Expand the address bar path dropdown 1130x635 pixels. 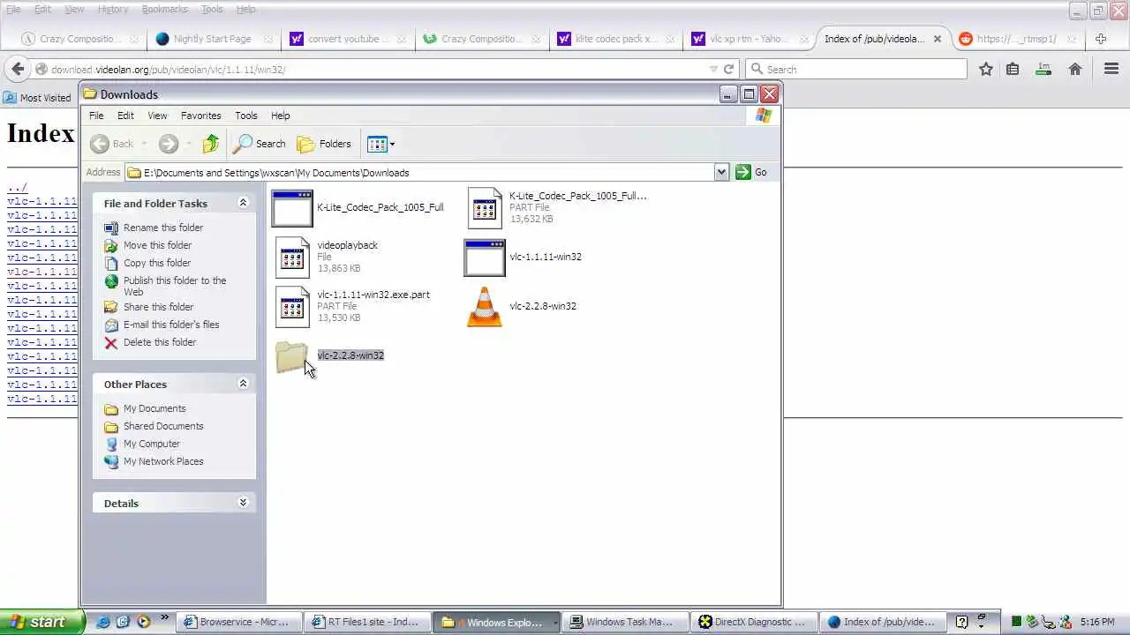pyautogui.click(x=721, y=172)
